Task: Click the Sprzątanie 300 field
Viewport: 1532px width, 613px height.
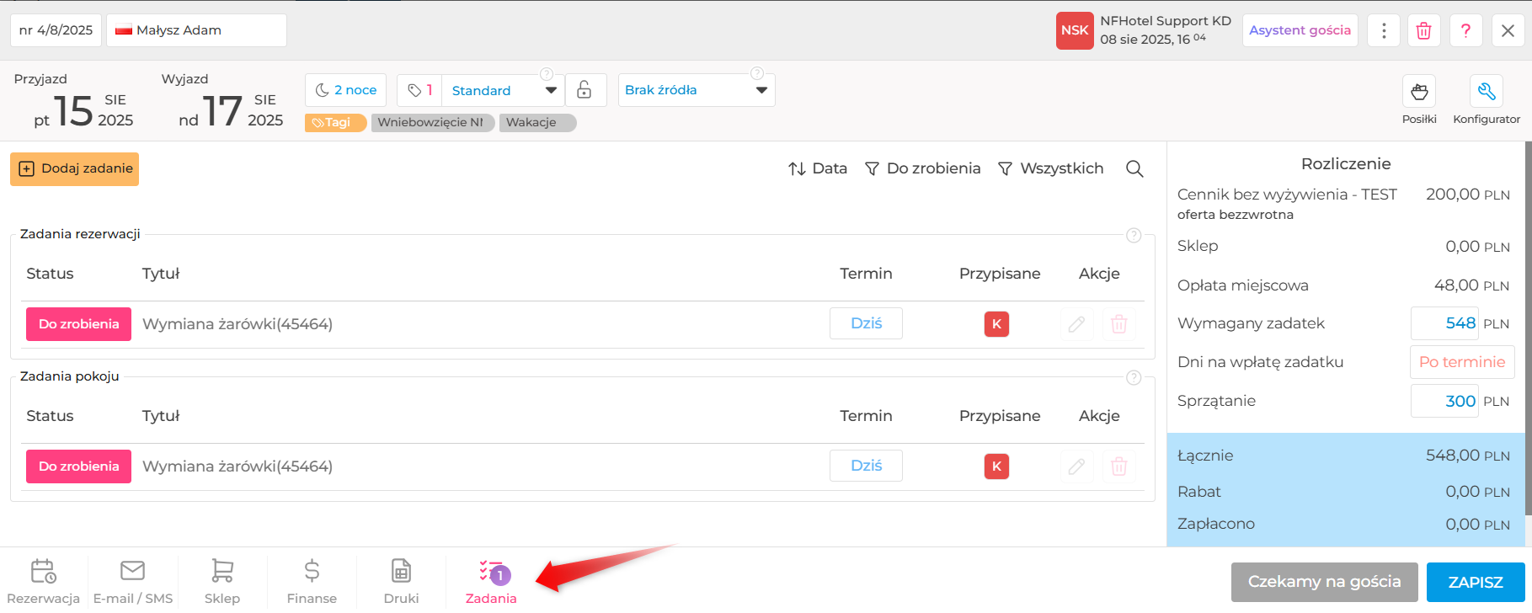Action: (1445, 401)
